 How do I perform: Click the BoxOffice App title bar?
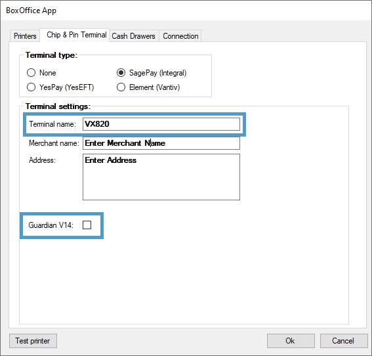coord(186,11)
